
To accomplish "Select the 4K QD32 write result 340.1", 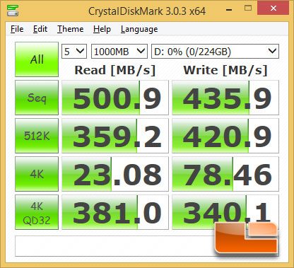I will (x=225, y=212).
